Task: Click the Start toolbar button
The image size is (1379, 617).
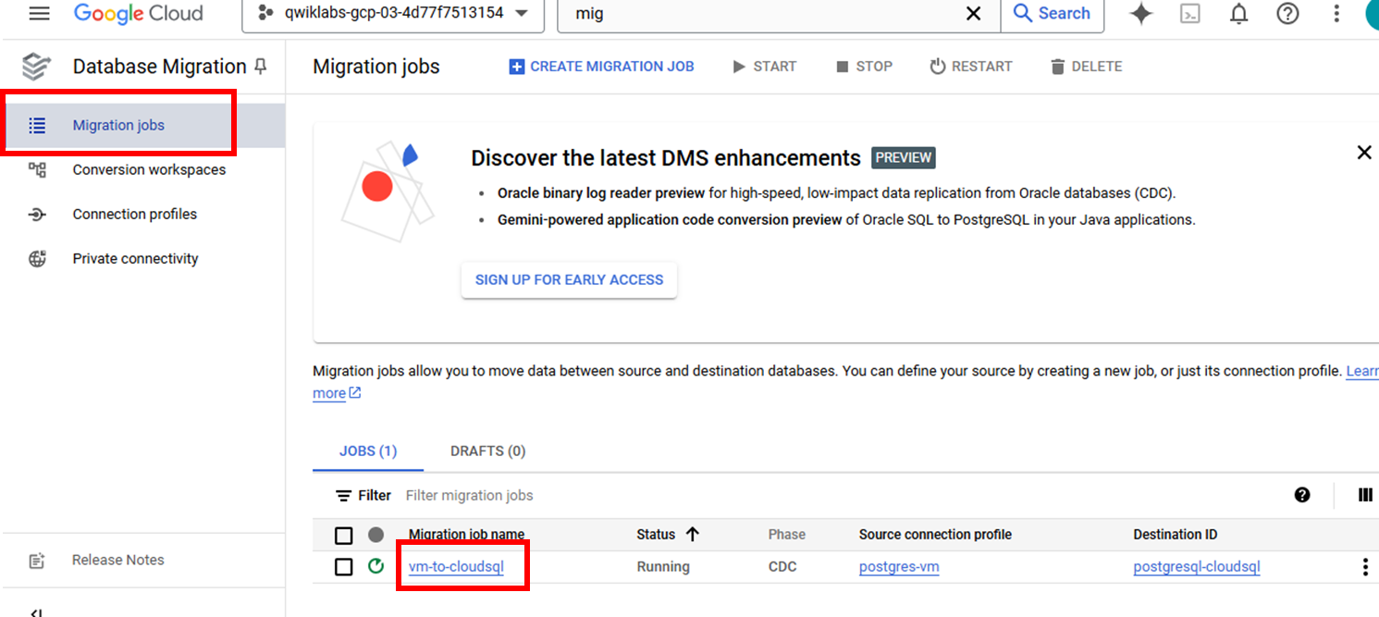Action: pyautogui.click(x=764, y=67)
